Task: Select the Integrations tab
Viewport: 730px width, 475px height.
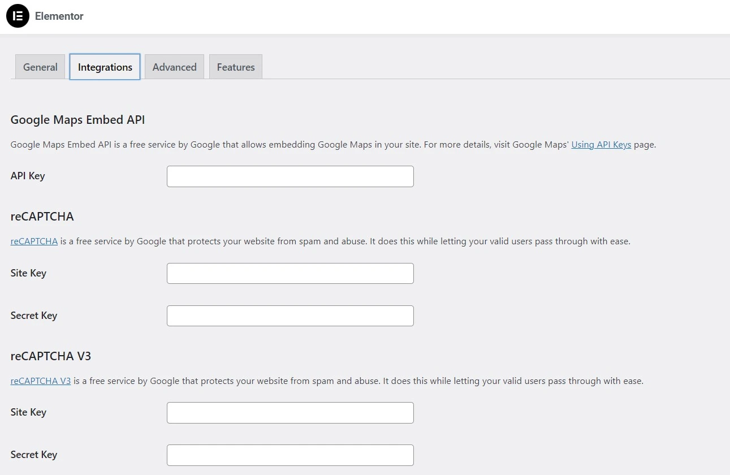Action: [105, 67]
